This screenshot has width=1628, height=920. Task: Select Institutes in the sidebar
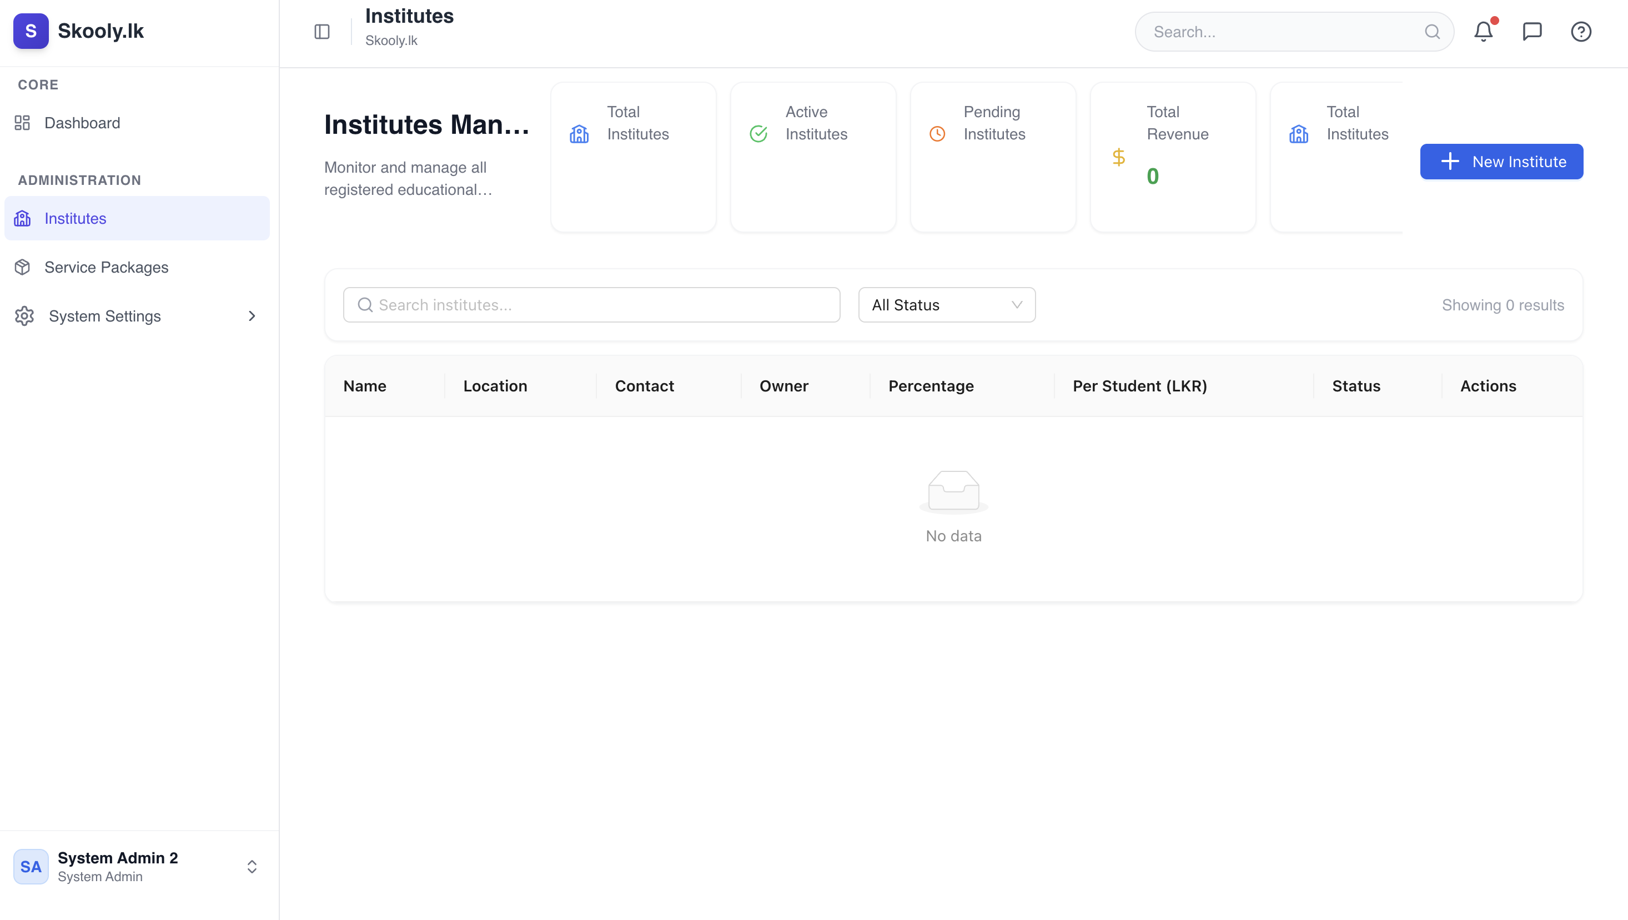coord(74,218)
